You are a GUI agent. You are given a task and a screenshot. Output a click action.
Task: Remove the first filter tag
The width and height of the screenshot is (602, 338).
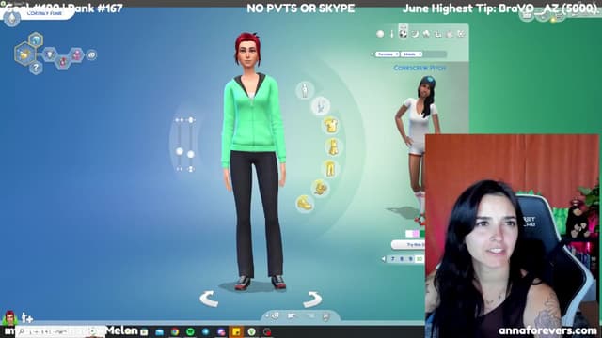(397, 54)
